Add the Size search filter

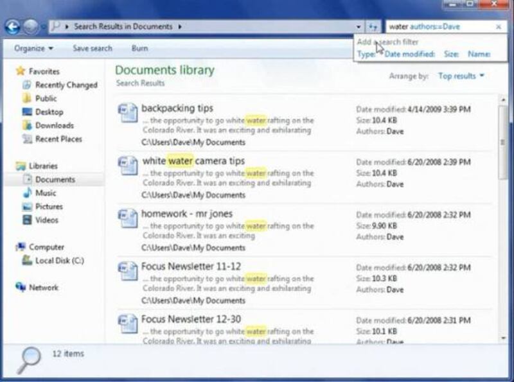click(x=451, y=55)
